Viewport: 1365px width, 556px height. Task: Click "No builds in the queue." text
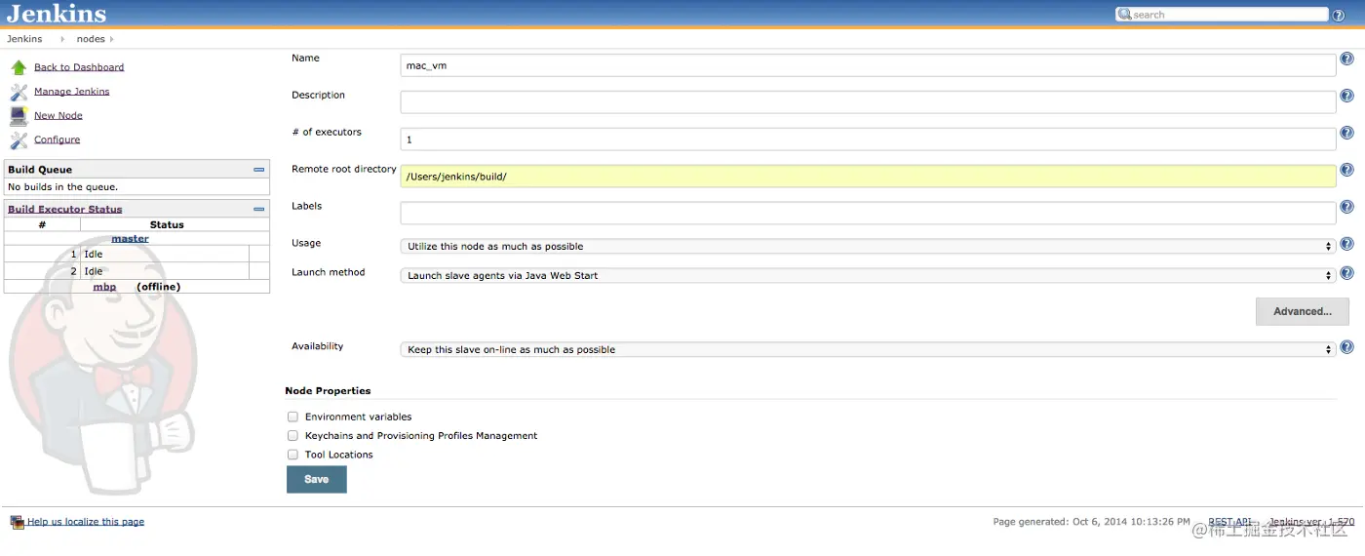pyautogui.click(x=62, y=187)
